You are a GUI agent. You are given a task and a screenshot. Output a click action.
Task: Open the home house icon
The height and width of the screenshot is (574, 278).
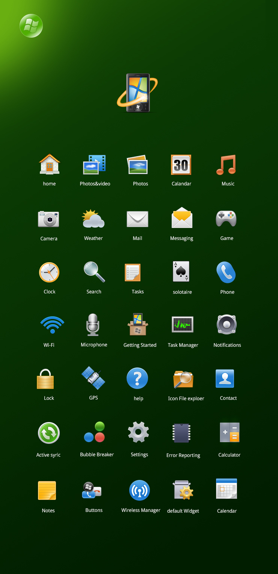coord(49,164)
